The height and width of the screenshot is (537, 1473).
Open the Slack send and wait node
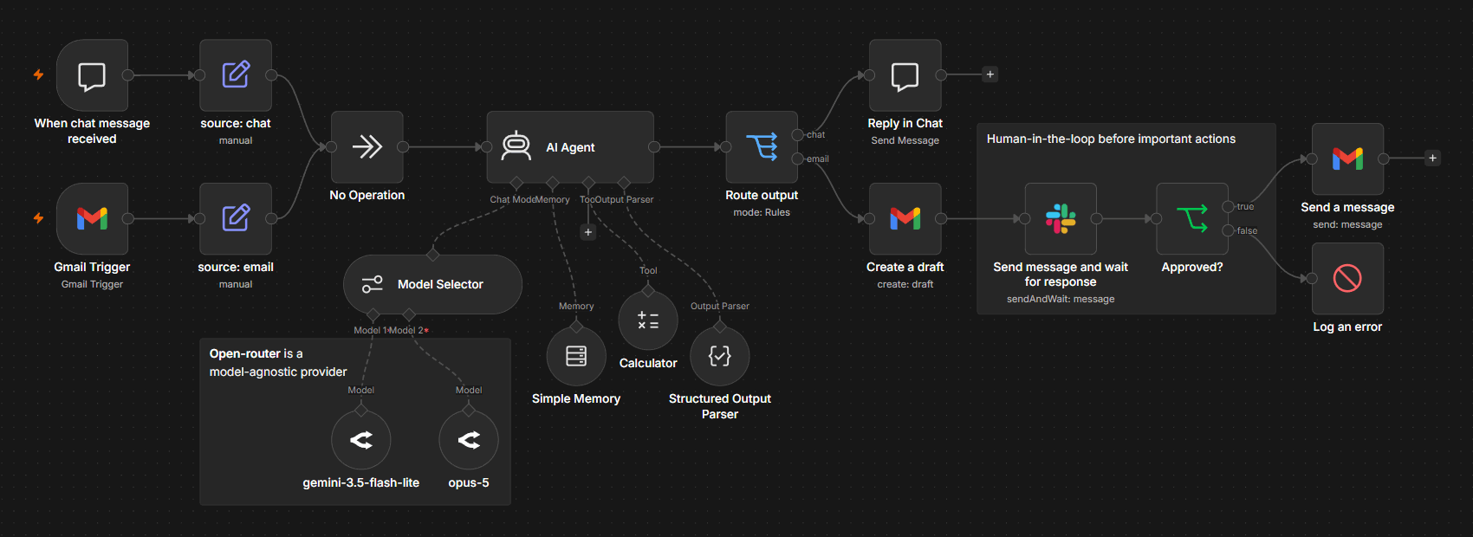(x=1061, y=218)
